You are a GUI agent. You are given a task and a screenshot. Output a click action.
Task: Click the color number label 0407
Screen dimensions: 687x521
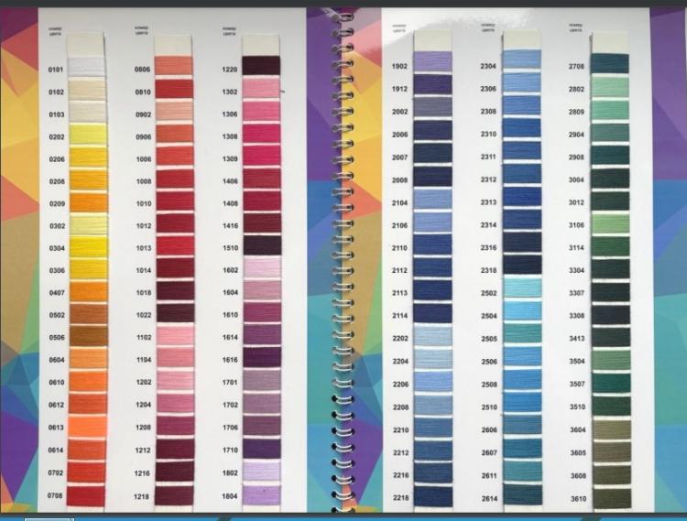click(57, 292)
